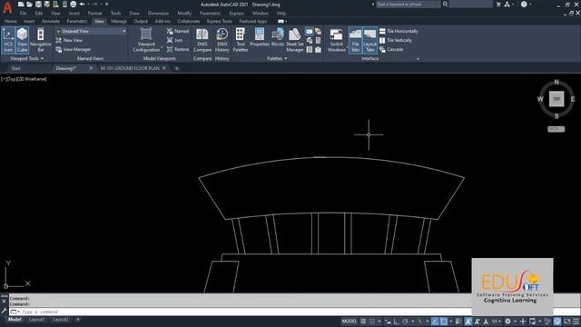The image size is (581, 327).
Task: Click Tile Horizontally
Action: (x=399, y=31)
